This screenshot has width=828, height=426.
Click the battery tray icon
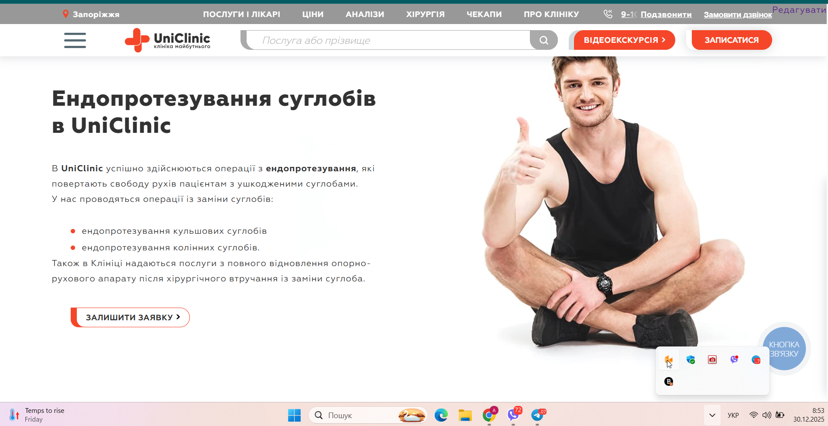(780, 415)
